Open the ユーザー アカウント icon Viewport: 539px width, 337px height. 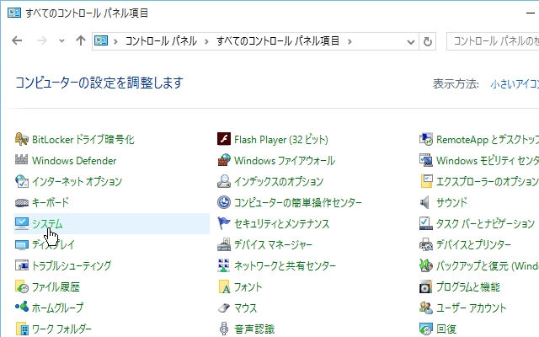(426, 308)
